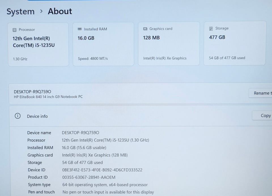Select "No pen or touch input" value
The image size is (272, 196).
108,192
